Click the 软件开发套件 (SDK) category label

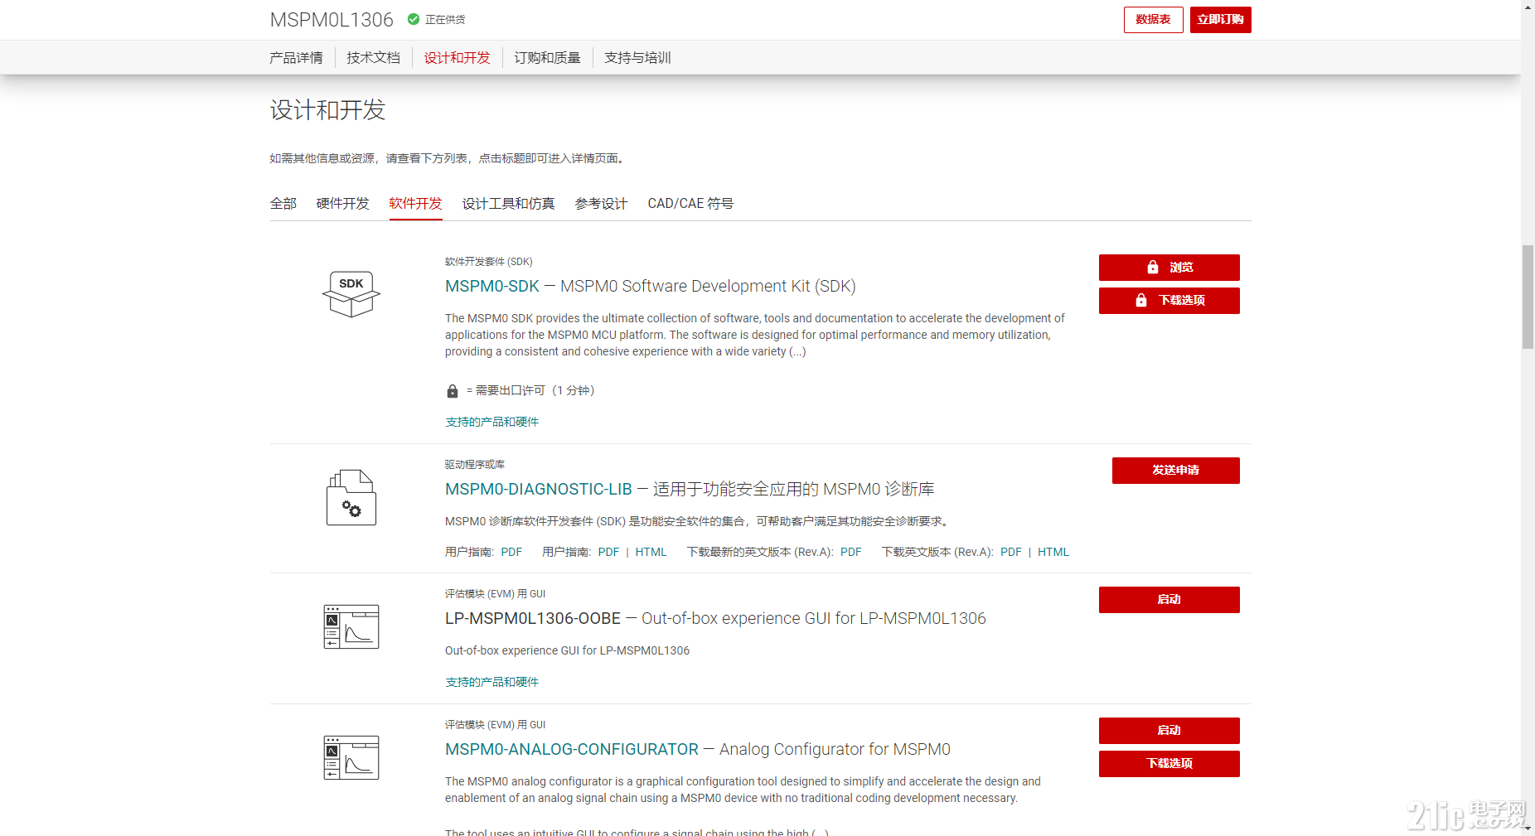[x=489, y=262]
